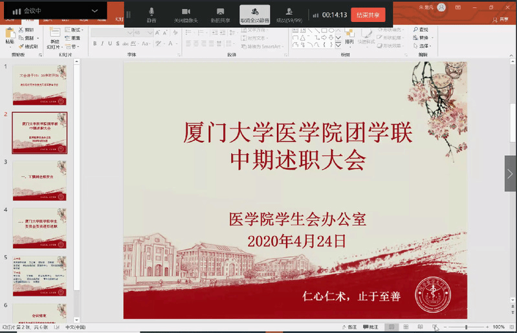Viewport: 517px width, 333px height.
Task: Expand the shapes gallery
Action: point(338,45)
